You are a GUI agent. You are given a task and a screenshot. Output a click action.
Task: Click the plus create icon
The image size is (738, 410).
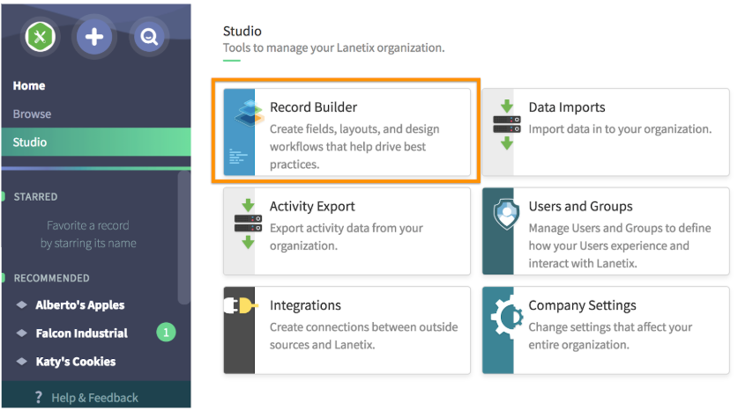tap(94, 37)
